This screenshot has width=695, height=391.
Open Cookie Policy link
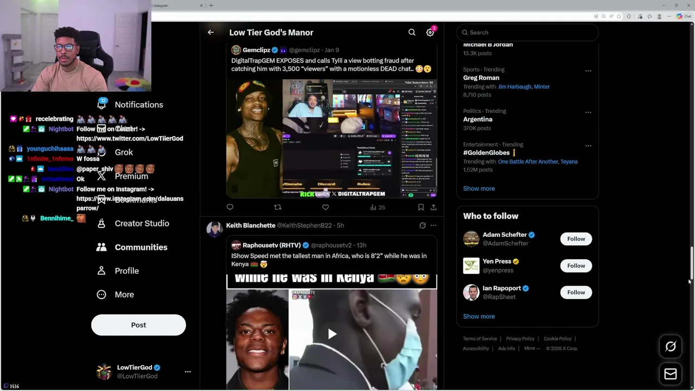[558, 339]
